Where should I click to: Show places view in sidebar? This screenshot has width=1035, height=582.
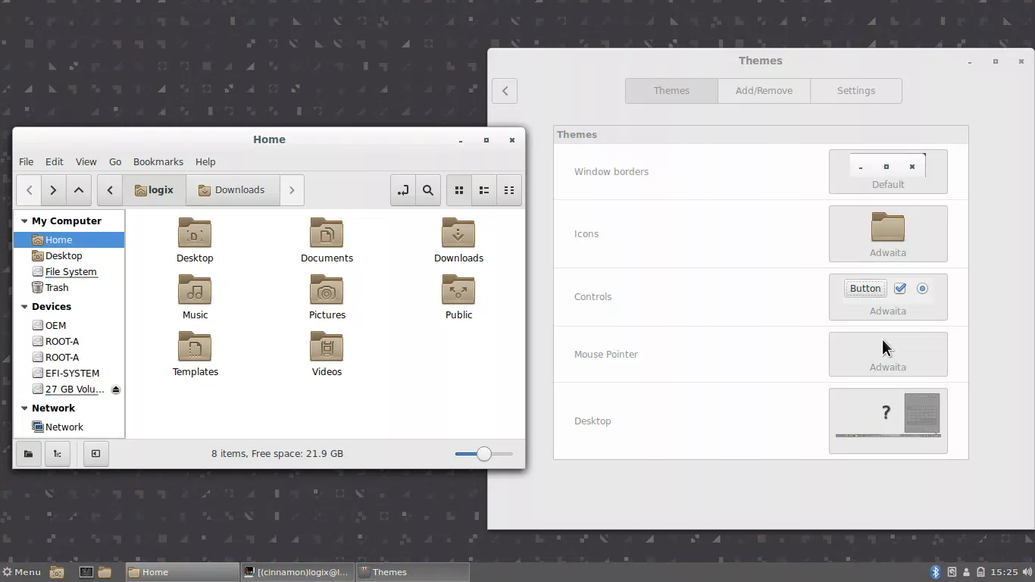(x=28, y=454)
